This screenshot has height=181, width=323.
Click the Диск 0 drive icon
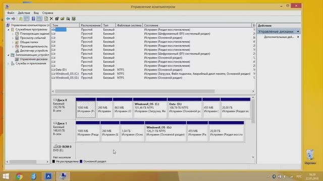pos(55,100)
